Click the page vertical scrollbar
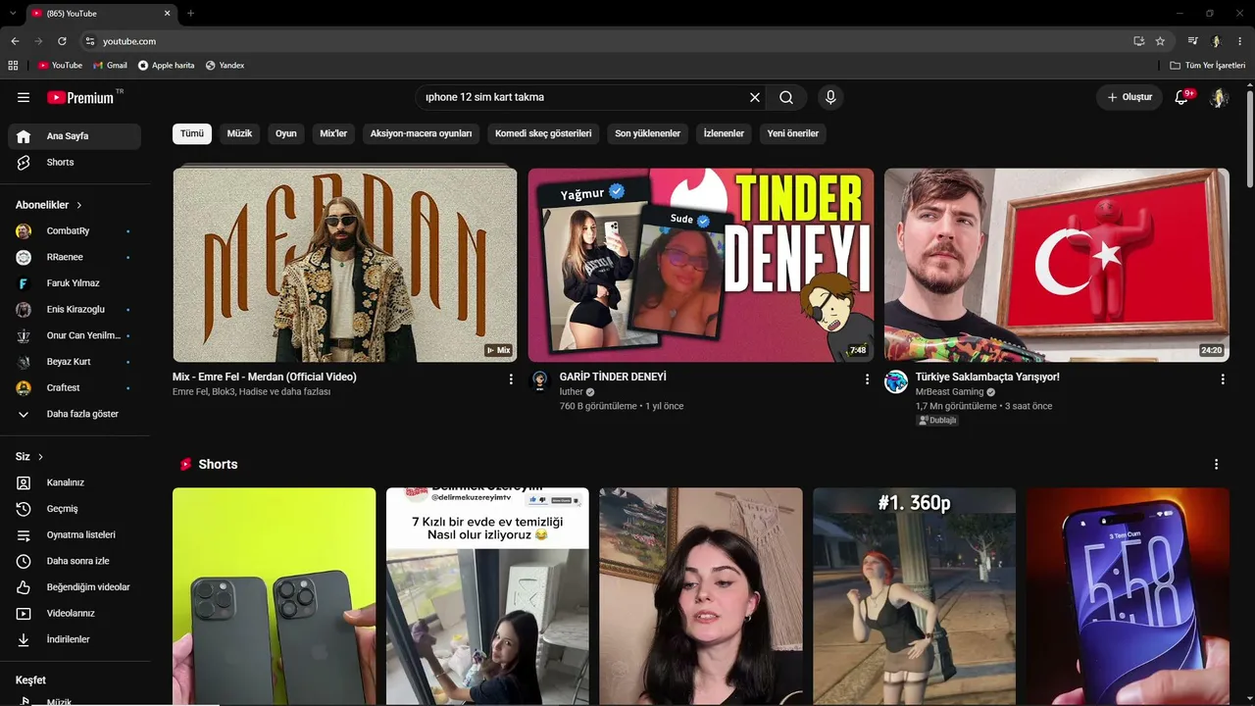 1250,137
